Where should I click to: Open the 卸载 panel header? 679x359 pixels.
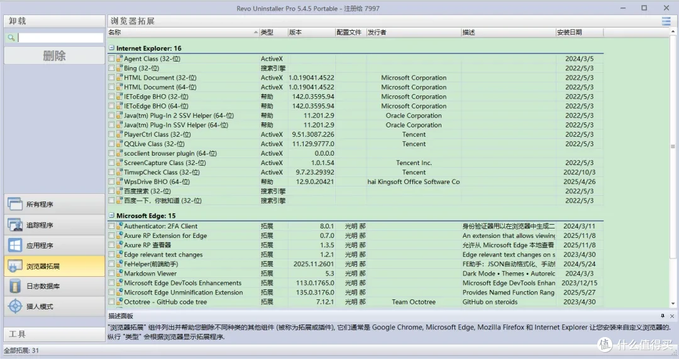(x=54, y=21)
